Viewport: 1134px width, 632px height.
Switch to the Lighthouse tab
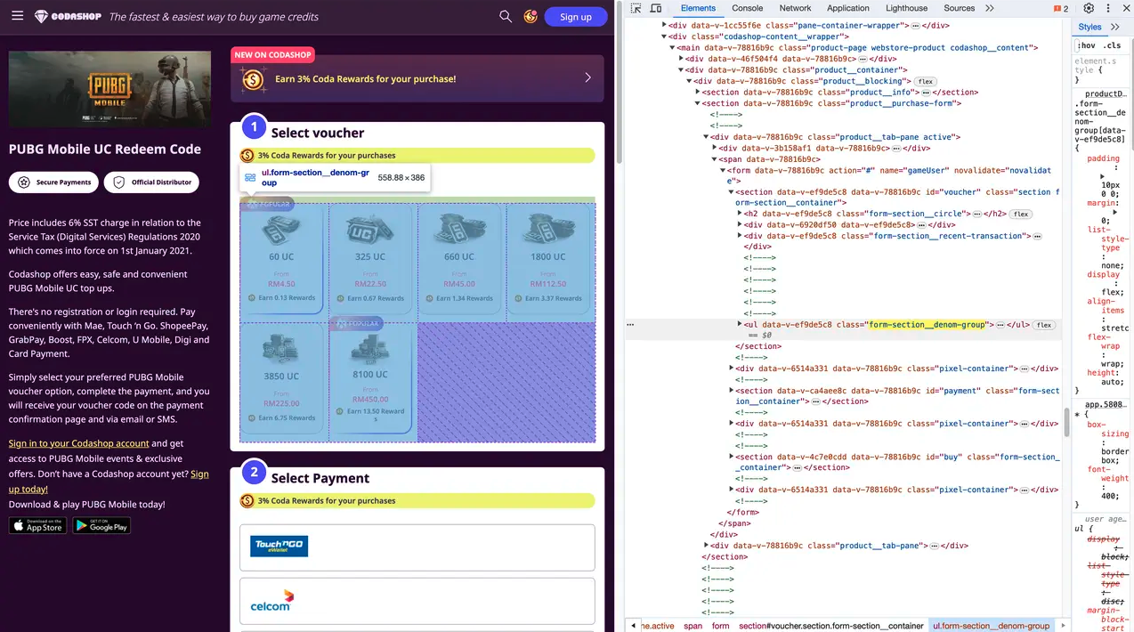click(x=906, y=8)
